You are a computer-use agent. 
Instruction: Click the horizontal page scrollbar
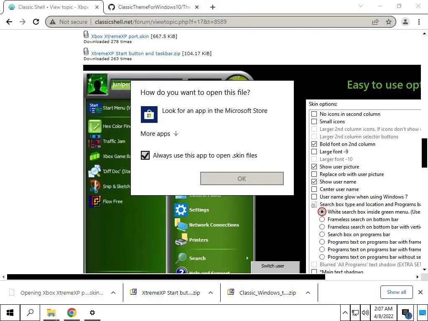[x=166, y=277]
